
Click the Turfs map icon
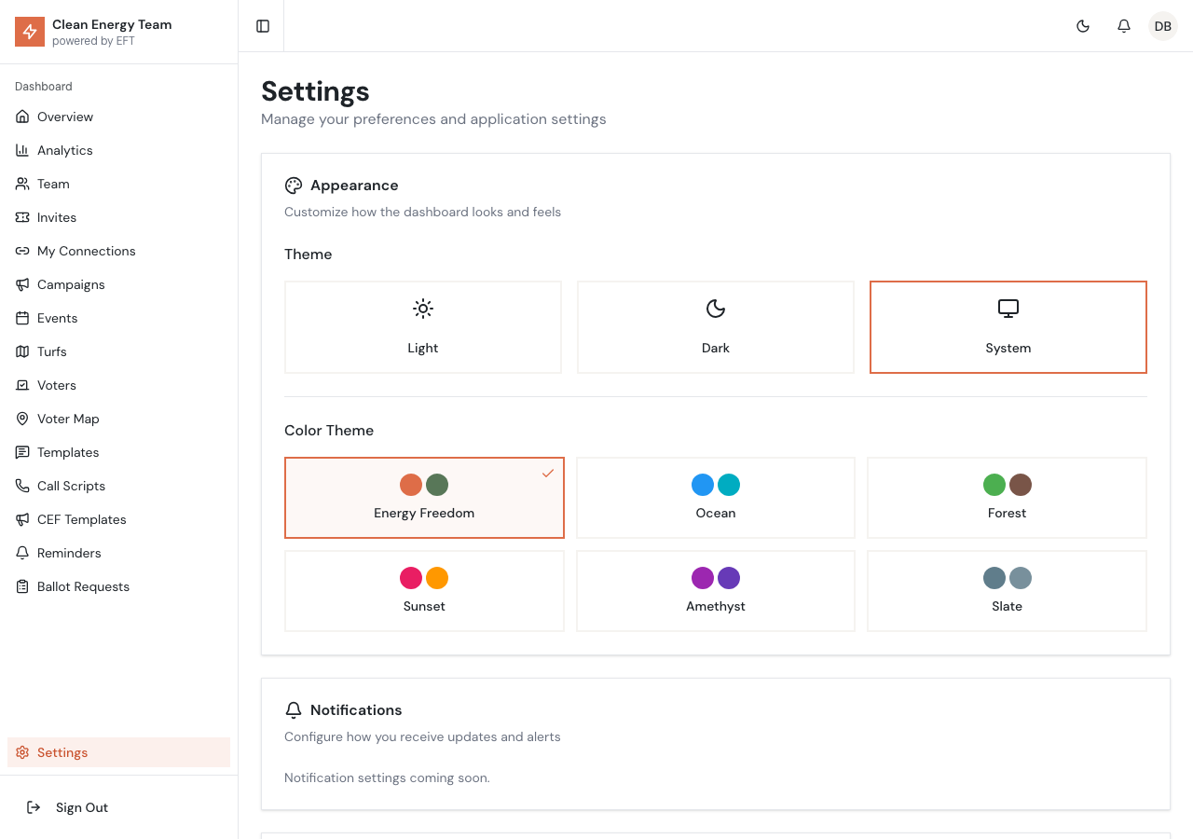click(x=22, y=351)
